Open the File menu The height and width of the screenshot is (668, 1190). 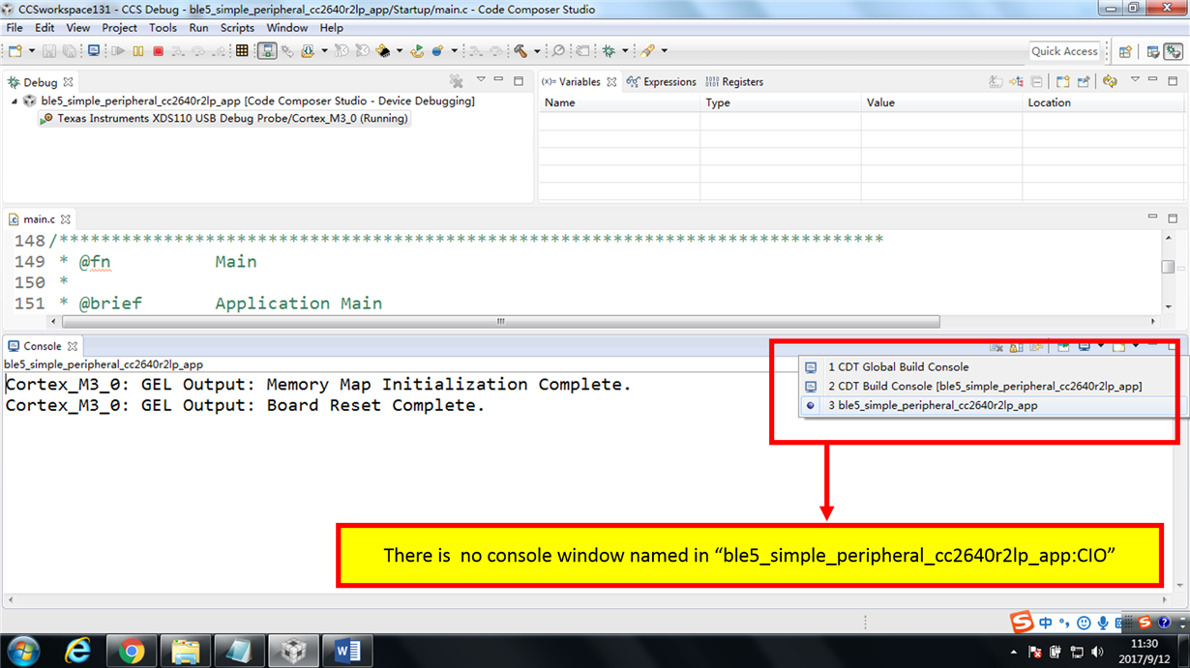[x=15, y=28]
